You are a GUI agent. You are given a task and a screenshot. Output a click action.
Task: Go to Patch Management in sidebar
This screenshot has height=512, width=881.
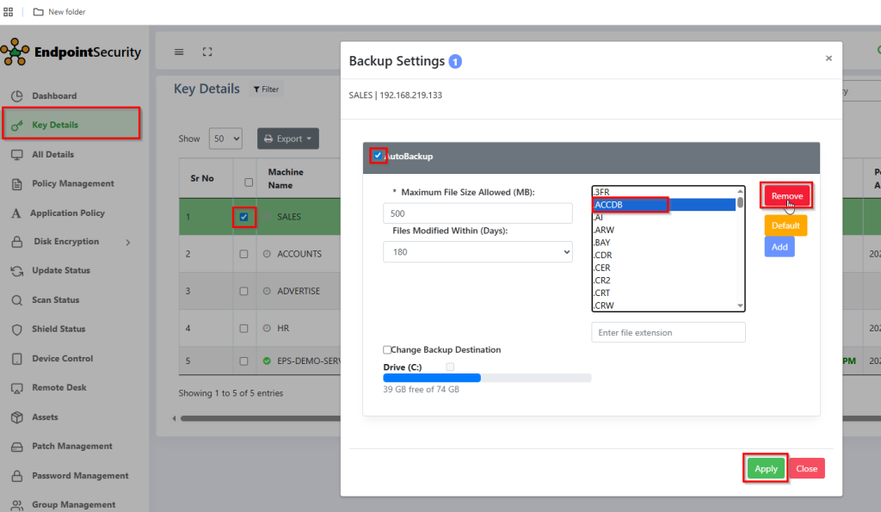pyautogui.click(x=71, y=447)
